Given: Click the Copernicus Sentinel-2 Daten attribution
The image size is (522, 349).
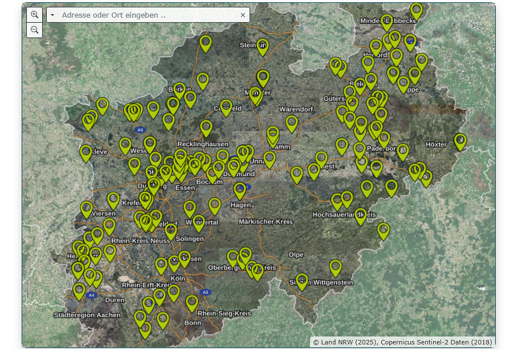Looking at the screenshot, I should click(x=437, y=342).
